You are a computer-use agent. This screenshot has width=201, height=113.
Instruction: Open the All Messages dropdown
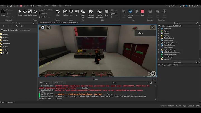click(46, 83)
